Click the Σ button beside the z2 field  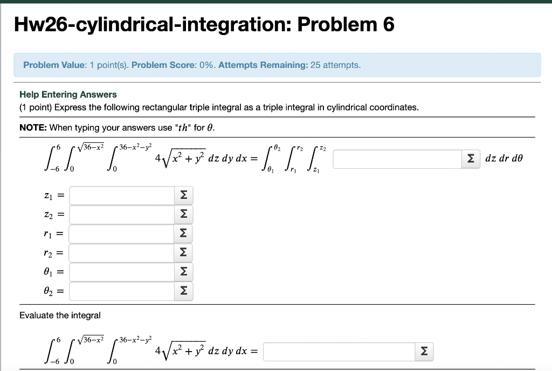pyautogui.click(x=183, y=214)
